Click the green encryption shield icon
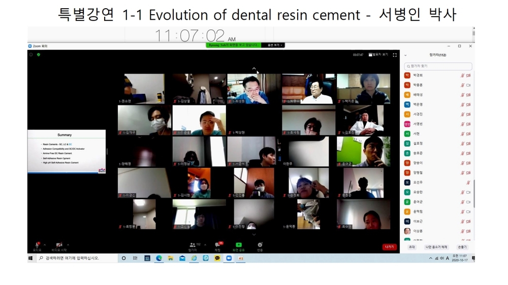 coord(38,54)
